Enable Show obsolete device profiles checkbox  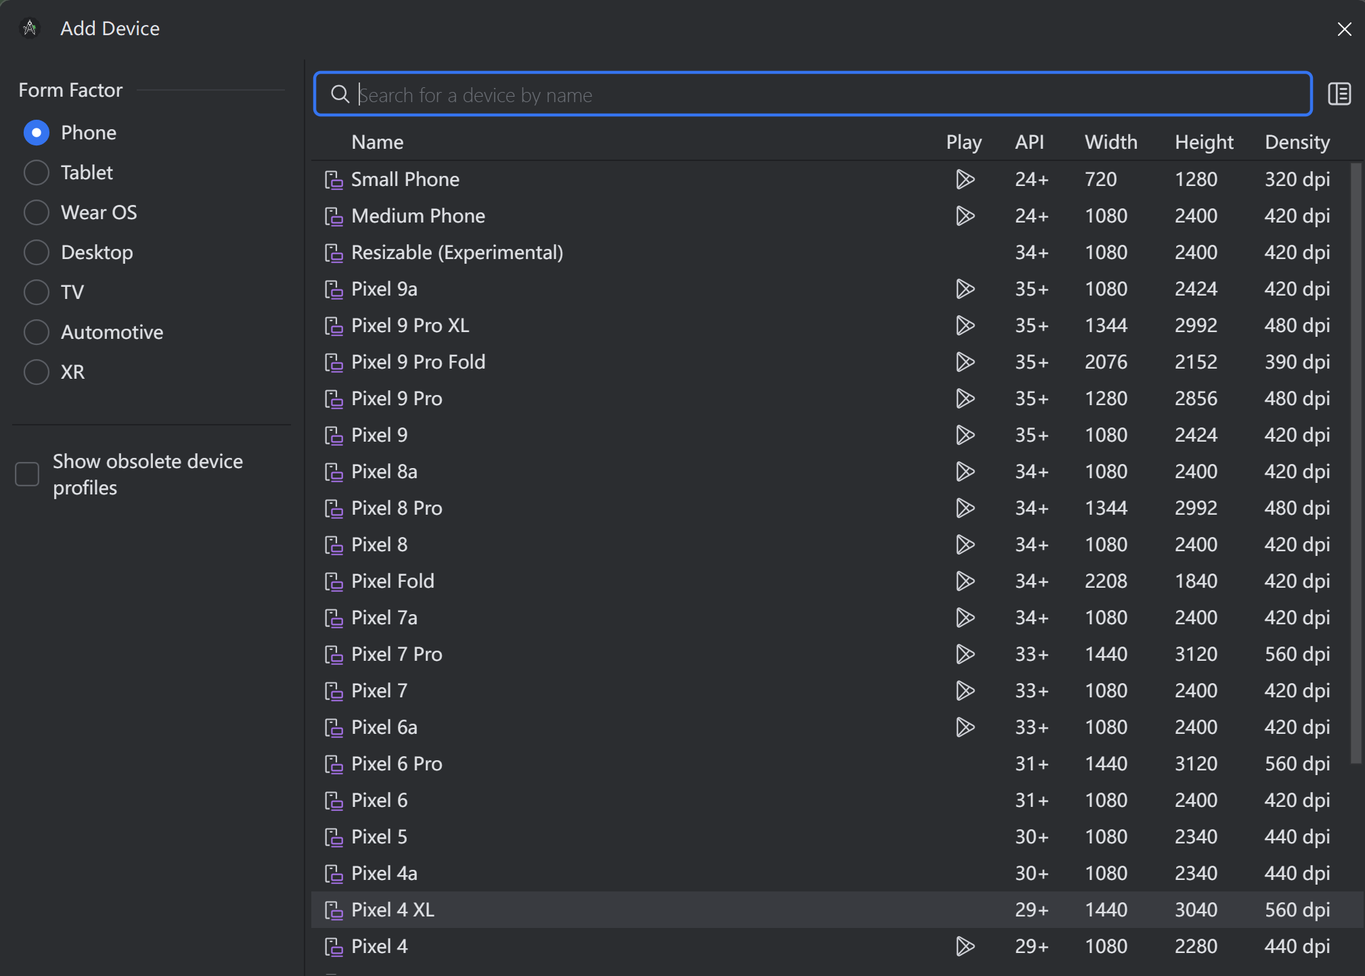27,474
